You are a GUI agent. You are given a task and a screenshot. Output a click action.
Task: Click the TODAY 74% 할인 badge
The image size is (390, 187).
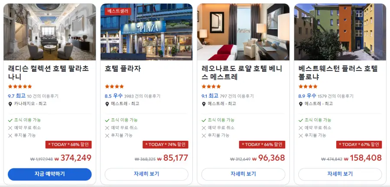pyautogui.click(x=166, y=145)
